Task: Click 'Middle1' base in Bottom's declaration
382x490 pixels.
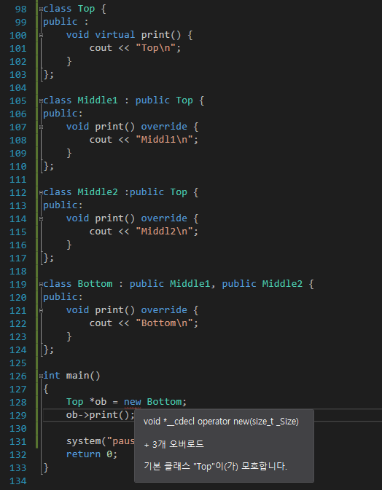Action: [190, 284]
